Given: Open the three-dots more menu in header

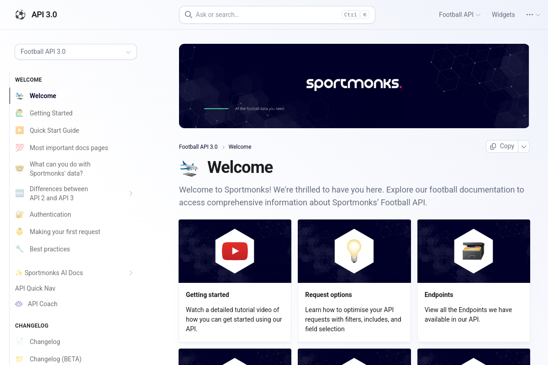Looking at the screenshot, I should [x=533, y=15].
